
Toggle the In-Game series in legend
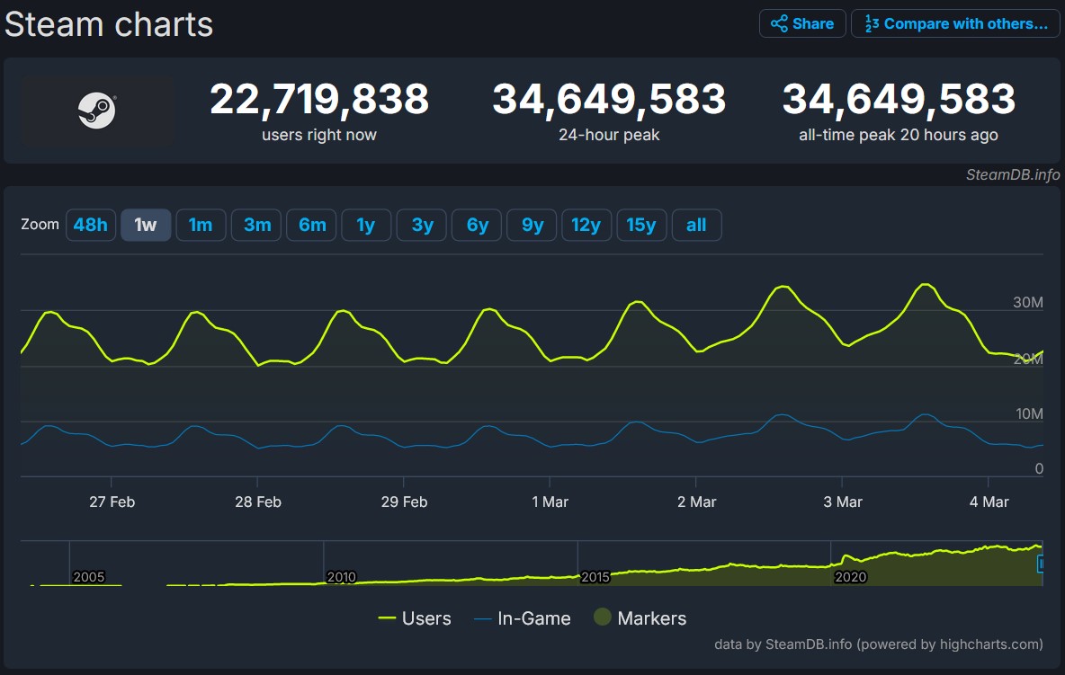[523, 618]
